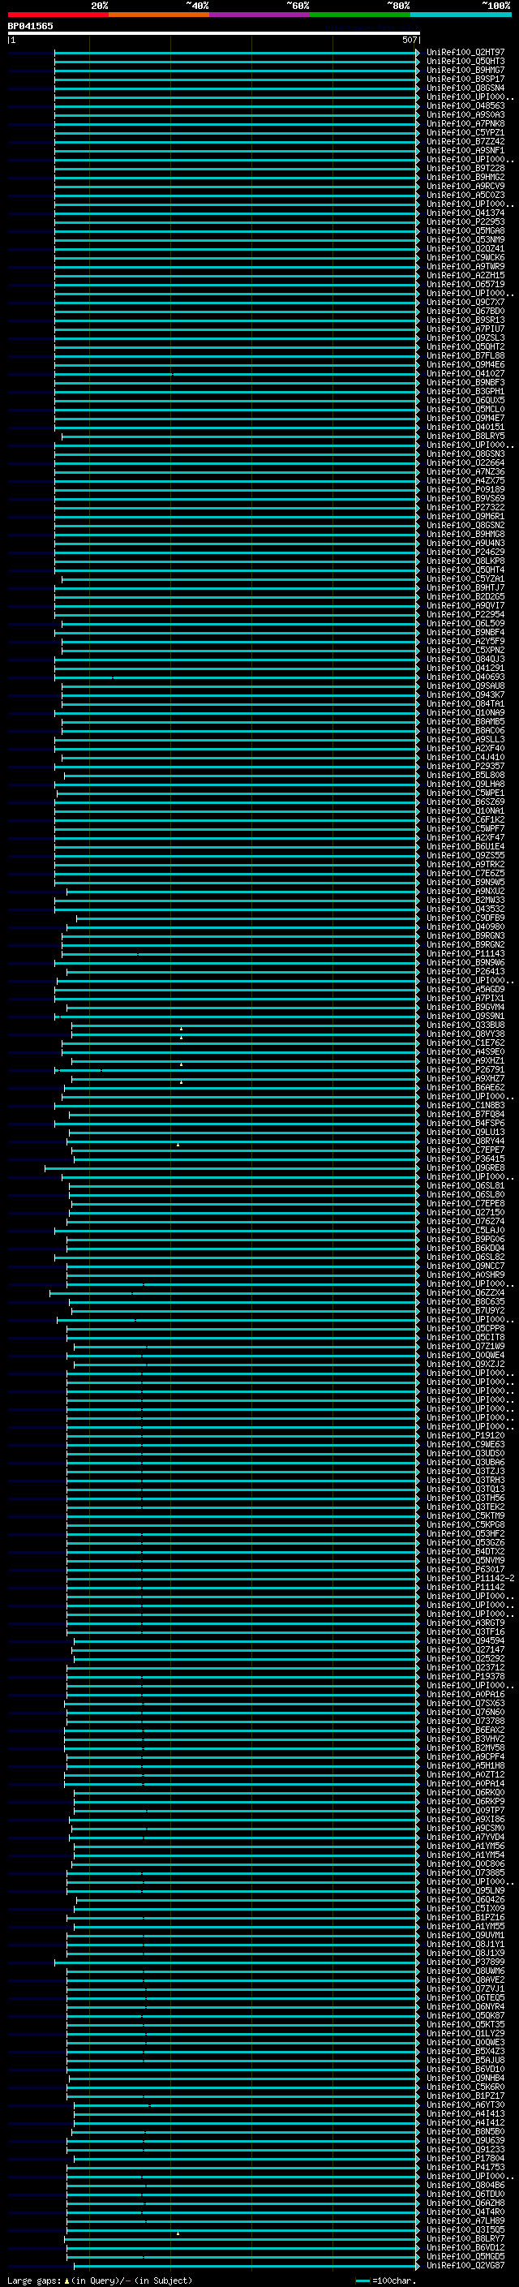Screen dimensions: 519x2287
Task: Click the query end position 507
Action: tap(409, 40)
